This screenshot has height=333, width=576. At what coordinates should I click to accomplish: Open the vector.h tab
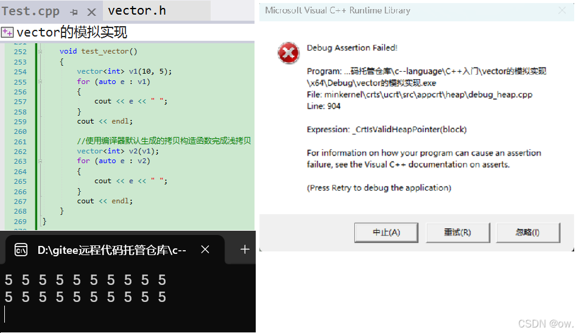click(x=136, y=10)
